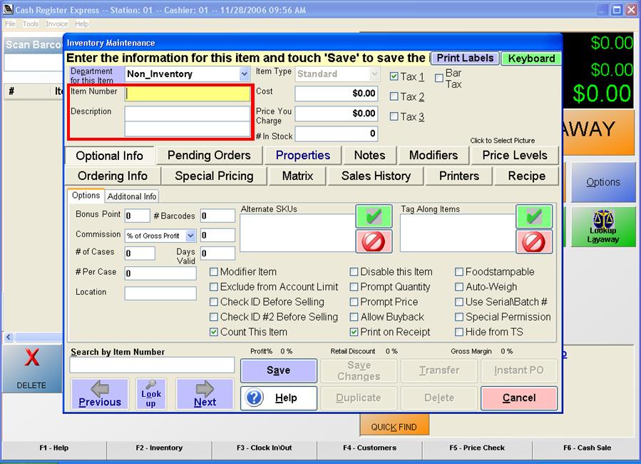Screen dimensions: 641x464
Task: Open the on-screen Keyboard button
Action: click(531, 58)
